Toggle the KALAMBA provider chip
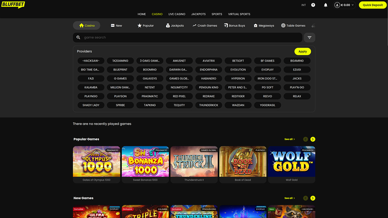Viewport: 388px width, 218px height. coord(91,87)
